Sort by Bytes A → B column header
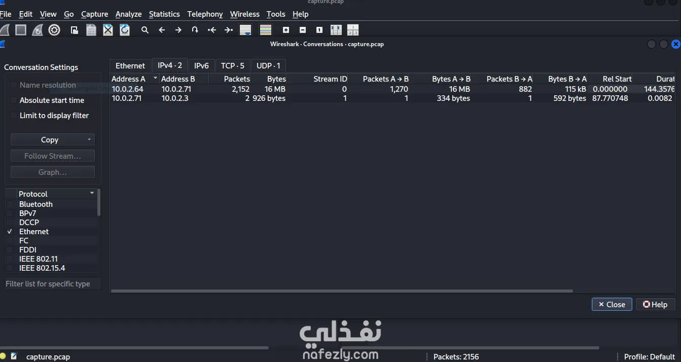681x362 pixels. click(x=441, y=79)
